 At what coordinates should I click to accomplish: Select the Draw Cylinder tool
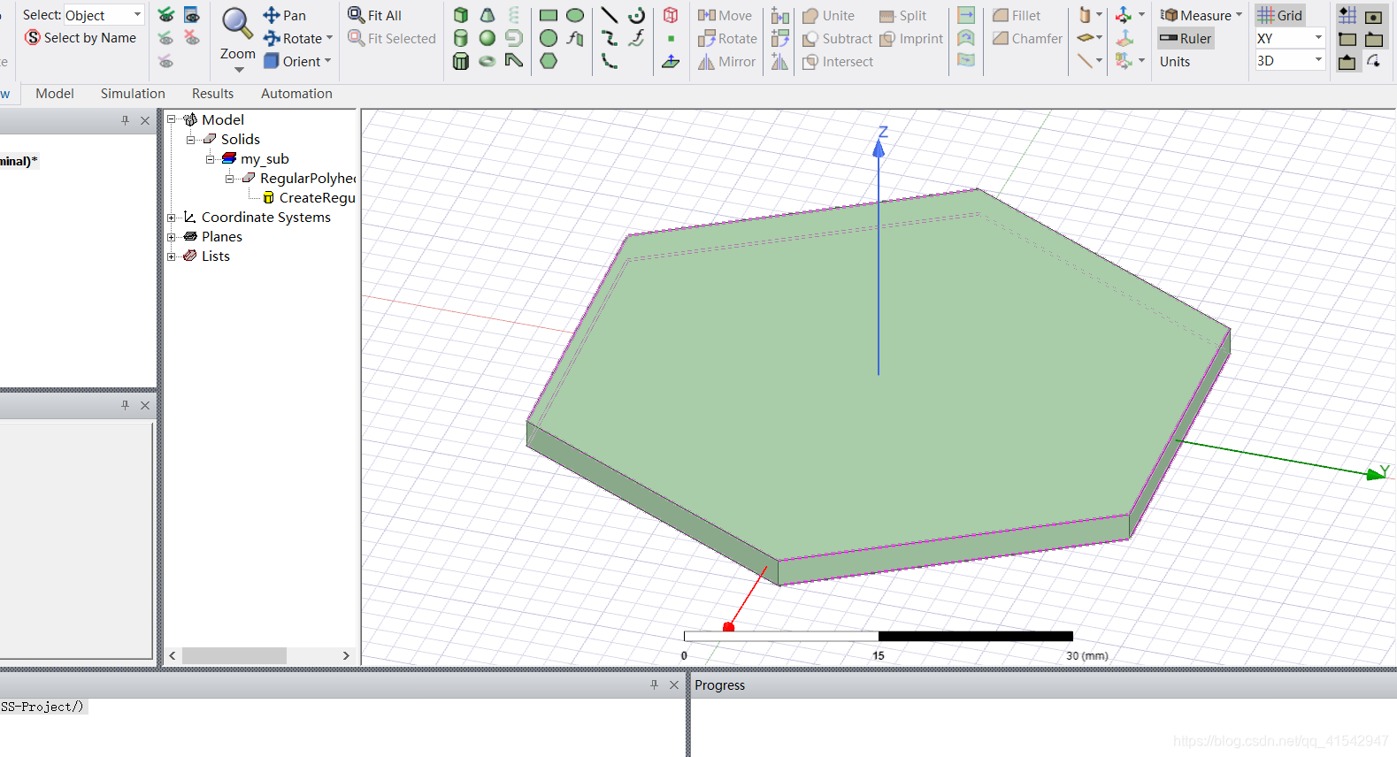click(460, 38)
